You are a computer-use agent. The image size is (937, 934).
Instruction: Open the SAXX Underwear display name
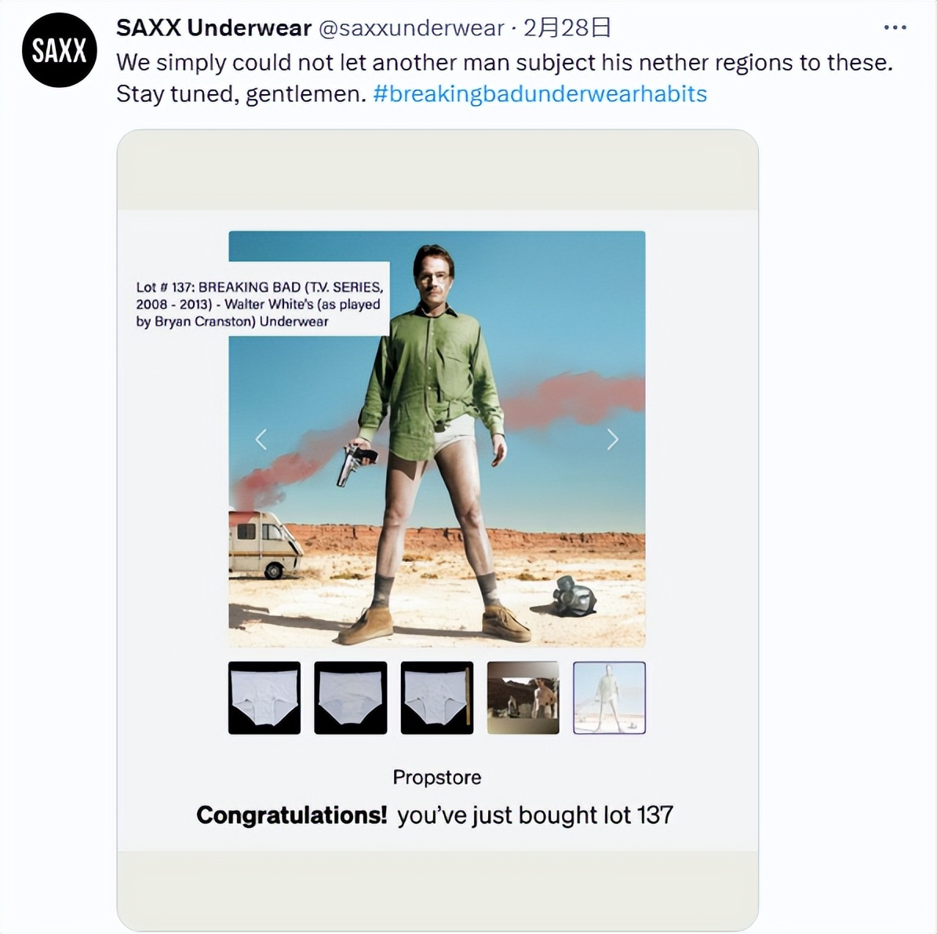click(x=213, y=28)
